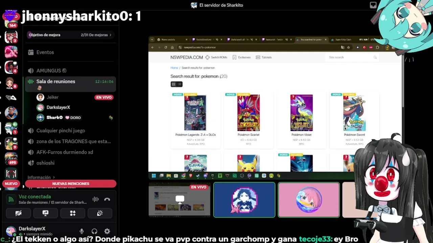Viewport: 433px width, 243px height.
Task: Click translate page icon in address bar
Action: pyautogui.click(x=342, y=47)
